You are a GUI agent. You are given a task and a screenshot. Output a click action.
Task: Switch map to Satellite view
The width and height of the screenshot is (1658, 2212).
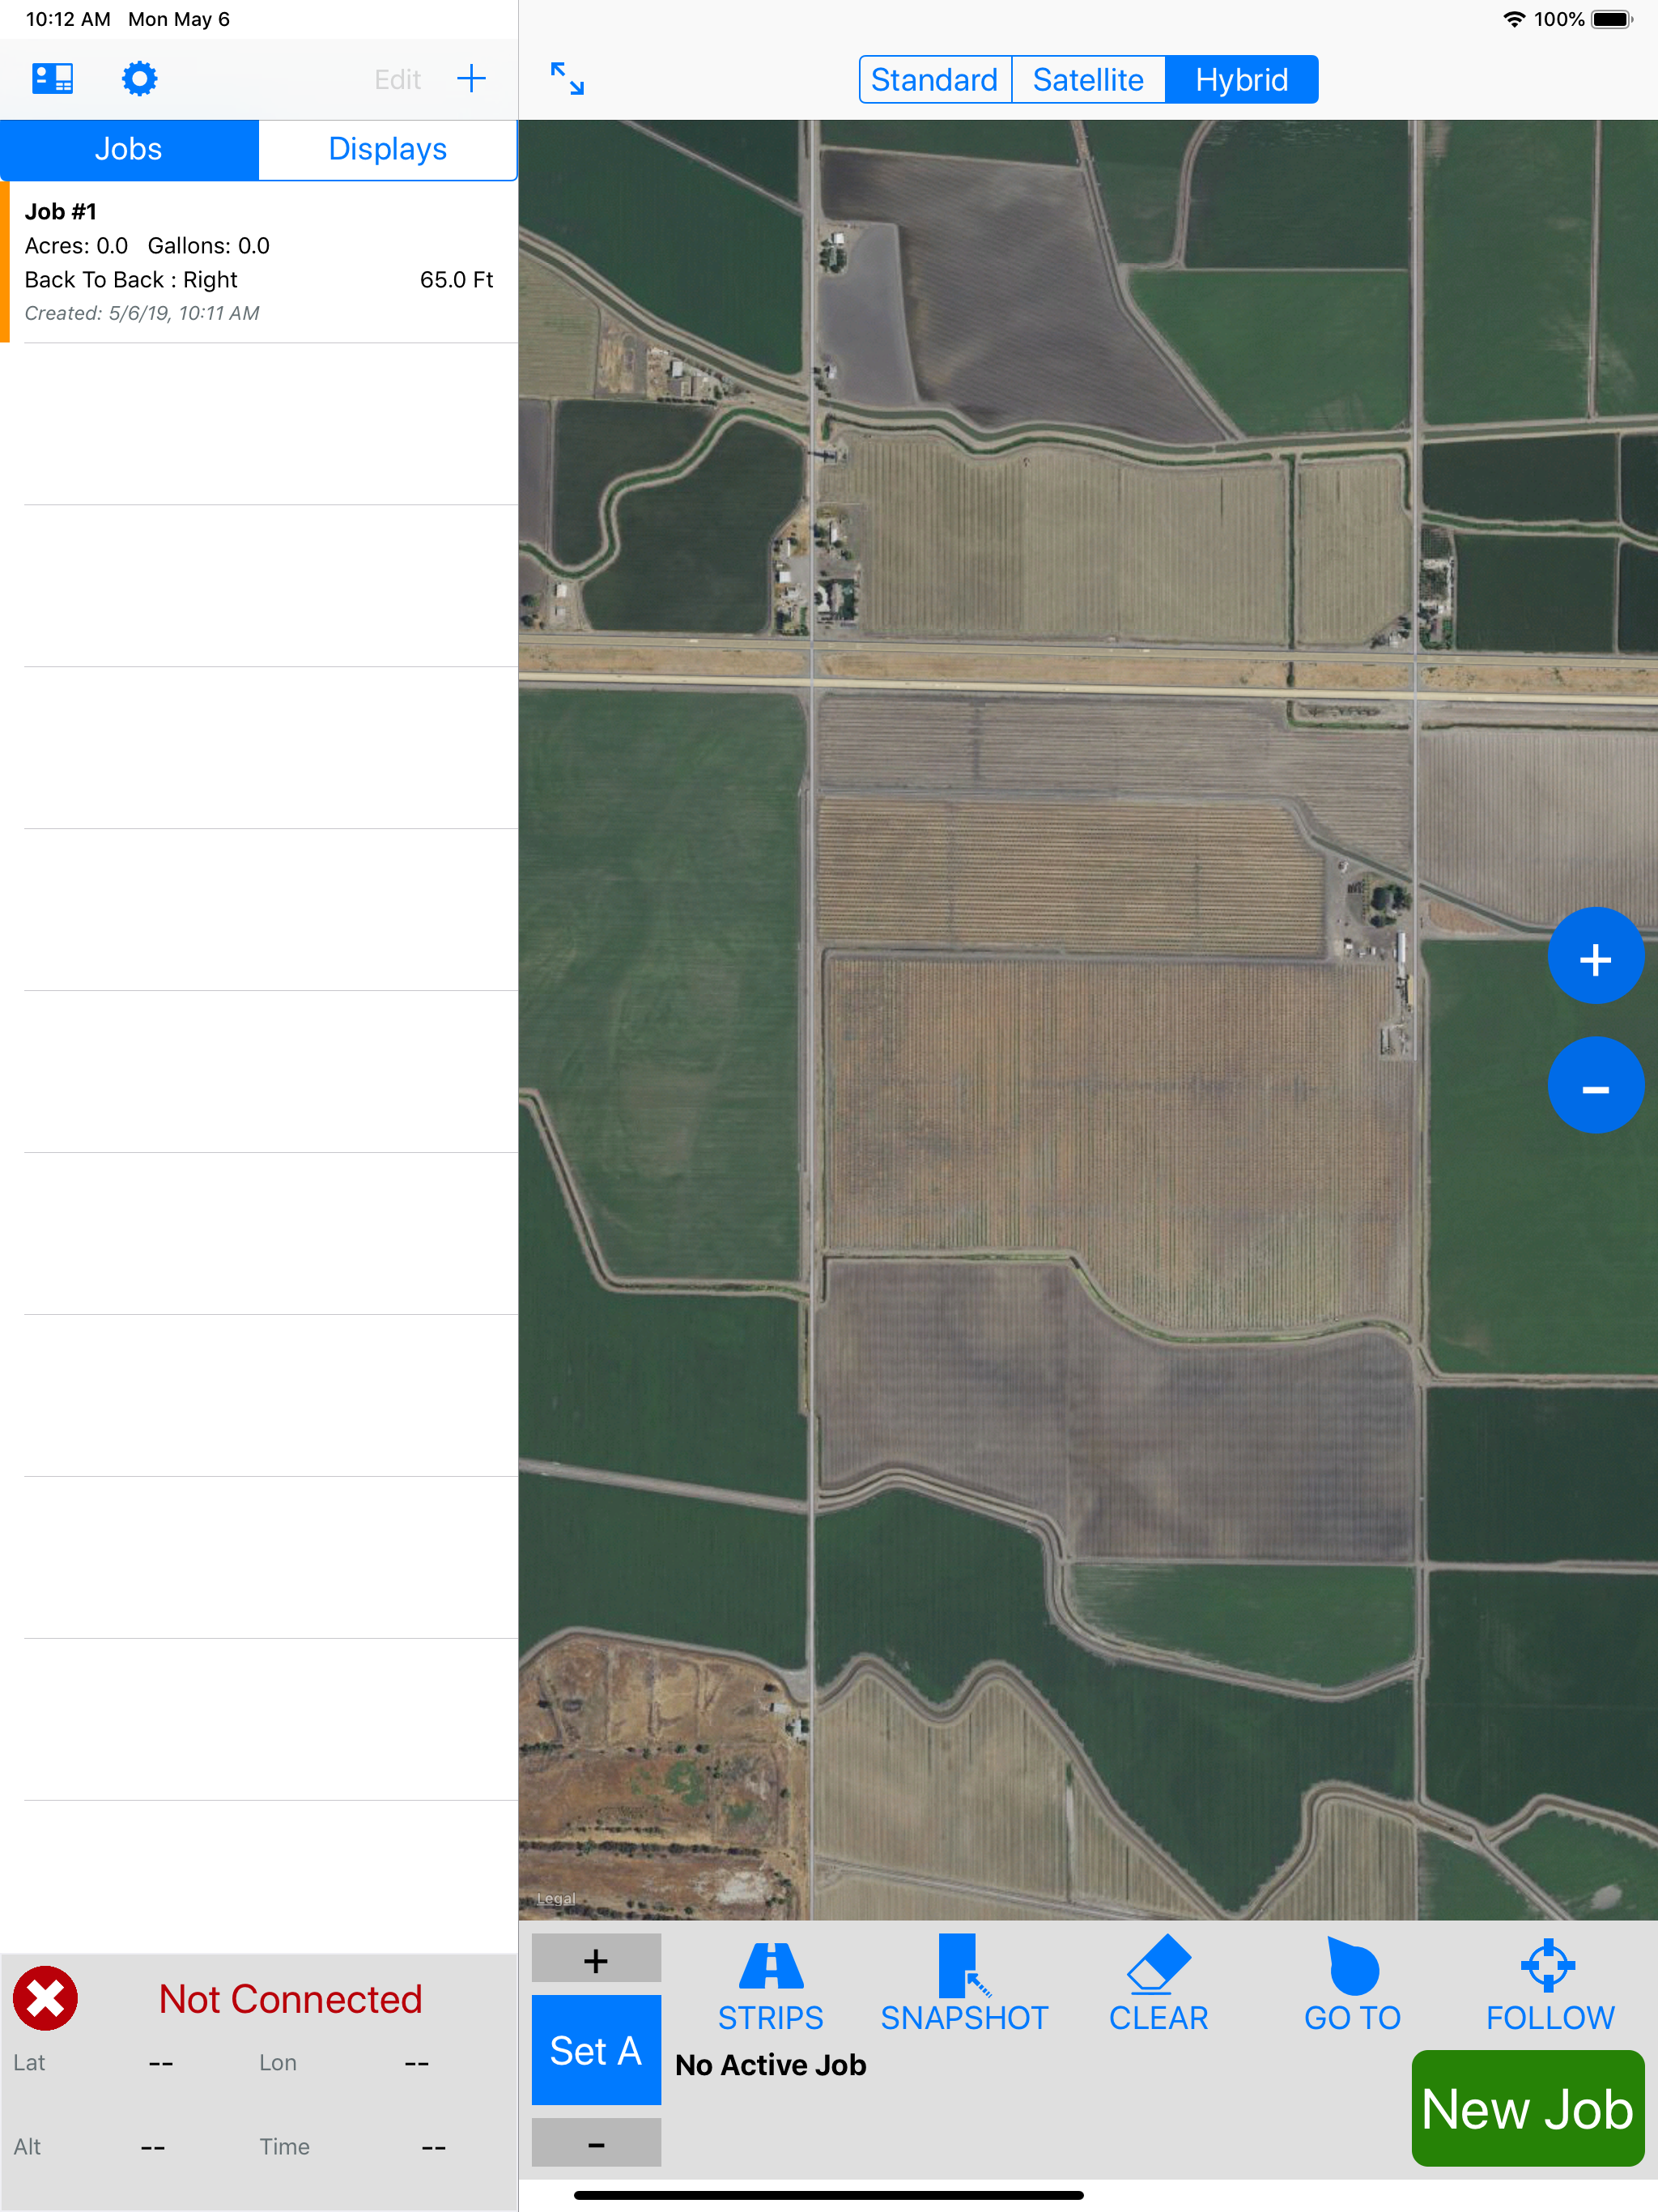(1088, 79)
